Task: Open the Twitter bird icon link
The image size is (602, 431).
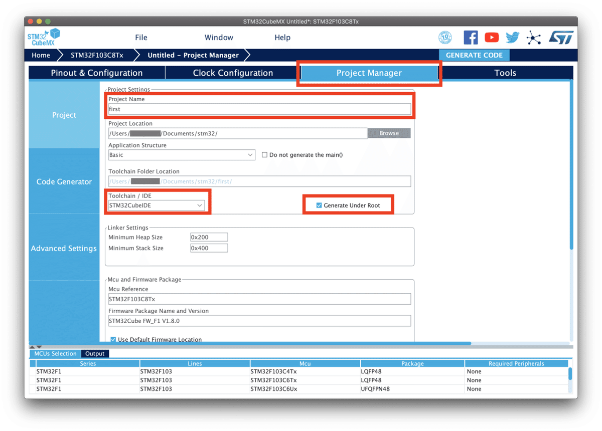Action: tap(512, 38)
